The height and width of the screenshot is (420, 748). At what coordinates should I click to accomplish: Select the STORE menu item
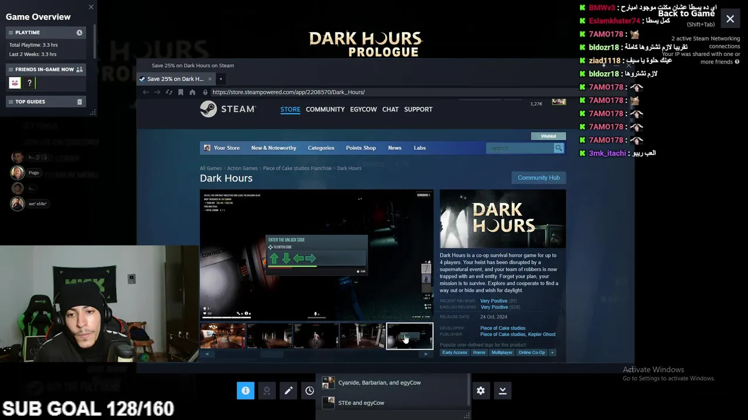[x=290, y=109]
